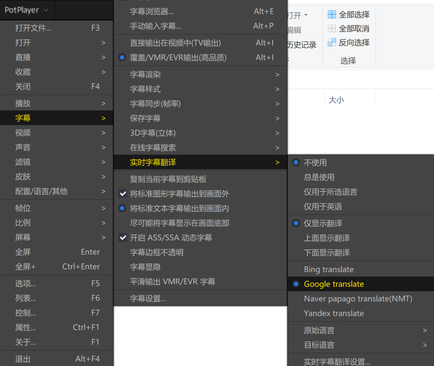Choose Bing translate engine
Viewport: 434px width, 366px height.
point(329,269)
